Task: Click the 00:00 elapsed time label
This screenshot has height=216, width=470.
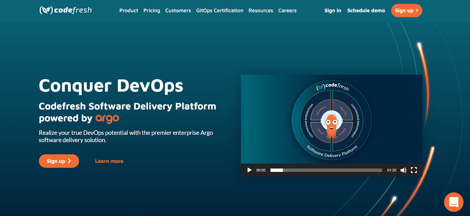Action: [261, 170]
